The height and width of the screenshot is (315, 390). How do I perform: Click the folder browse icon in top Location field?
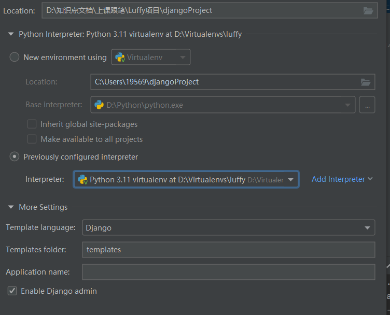368,10
